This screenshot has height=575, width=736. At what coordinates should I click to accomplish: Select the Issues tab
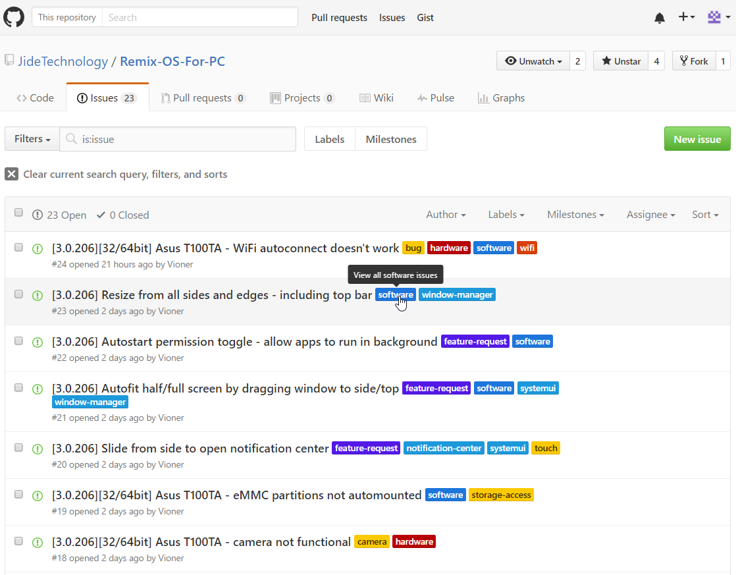coord(107,97)
